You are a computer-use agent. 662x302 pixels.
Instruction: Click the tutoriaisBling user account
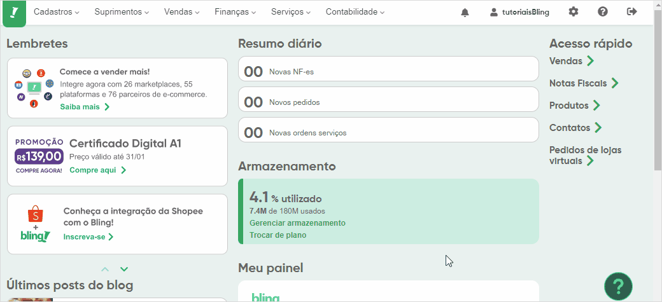519,12
